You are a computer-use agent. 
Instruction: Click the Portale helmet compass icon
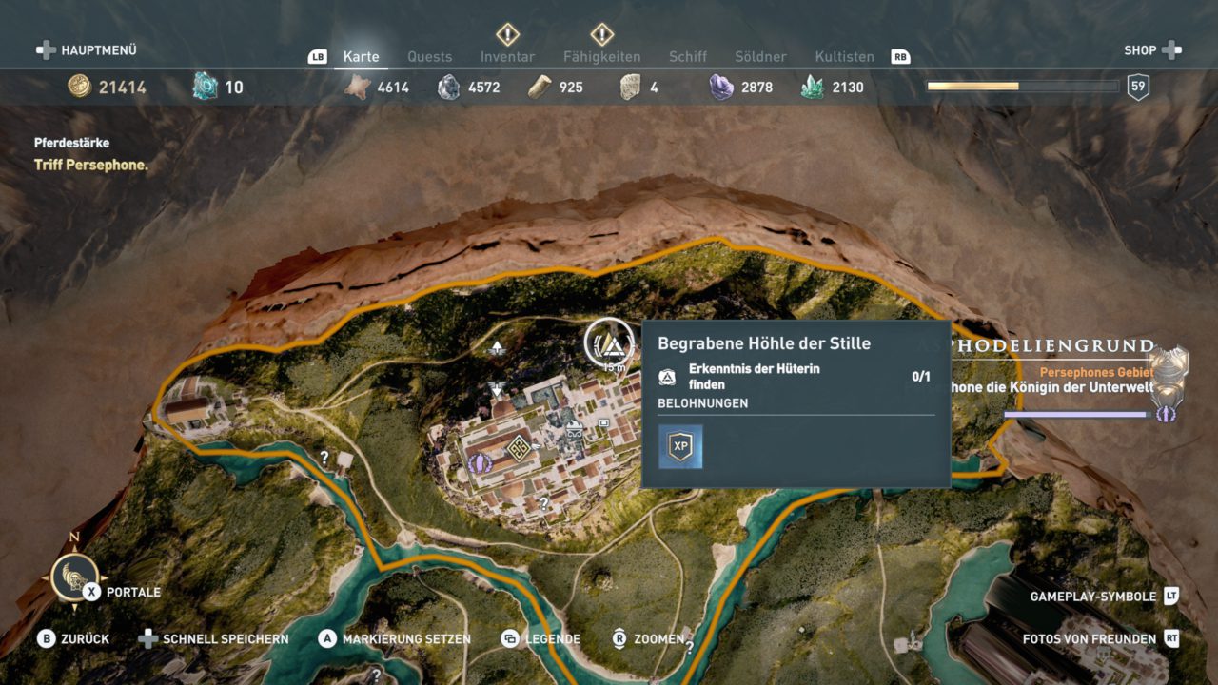pos(75,577)
